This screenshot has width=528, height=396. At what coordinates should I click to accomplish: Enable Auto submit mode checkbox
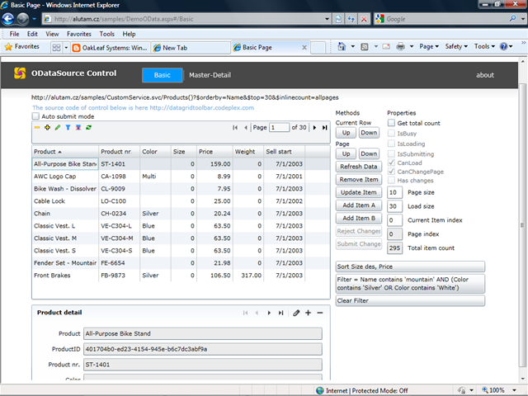tap(37, 116)
